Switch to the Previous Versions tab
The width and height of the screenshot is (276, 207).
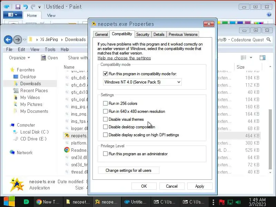[x=183, y=34]
